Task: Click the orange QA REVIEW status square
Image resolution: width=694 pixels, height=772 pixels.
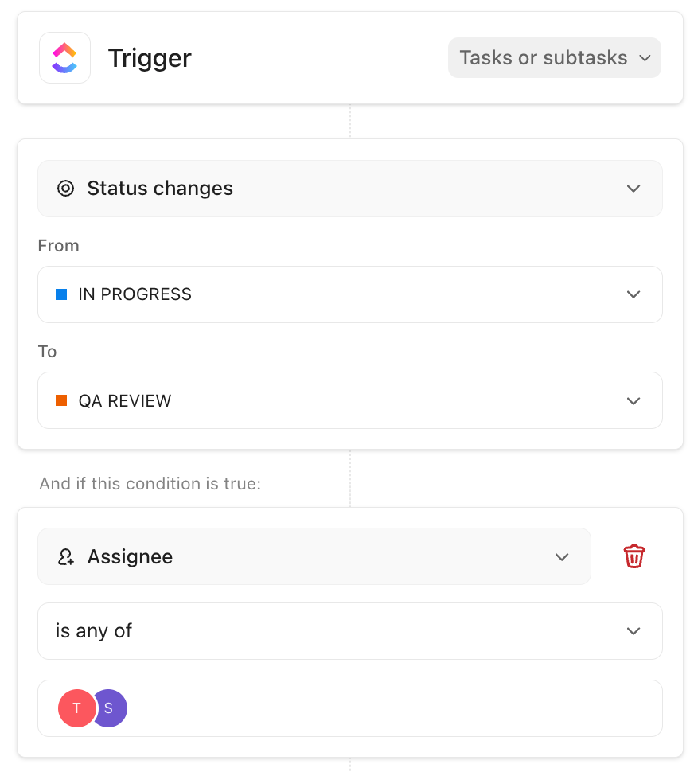Action: click(60, 400)
